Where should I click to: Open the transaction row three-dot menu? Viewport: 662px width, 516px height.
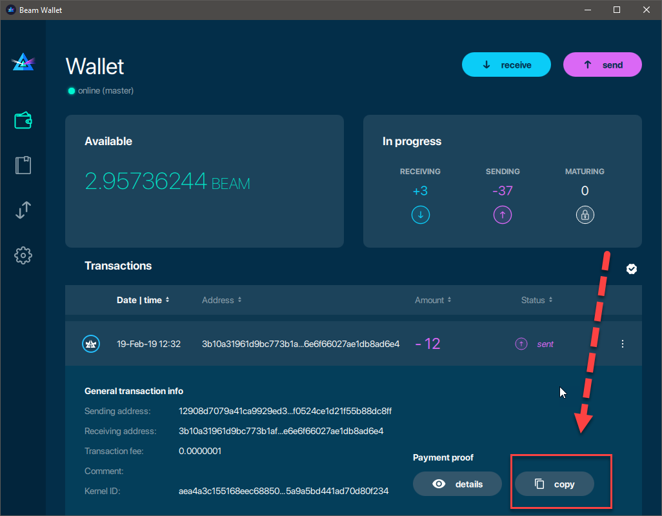[x=622, y=344]
